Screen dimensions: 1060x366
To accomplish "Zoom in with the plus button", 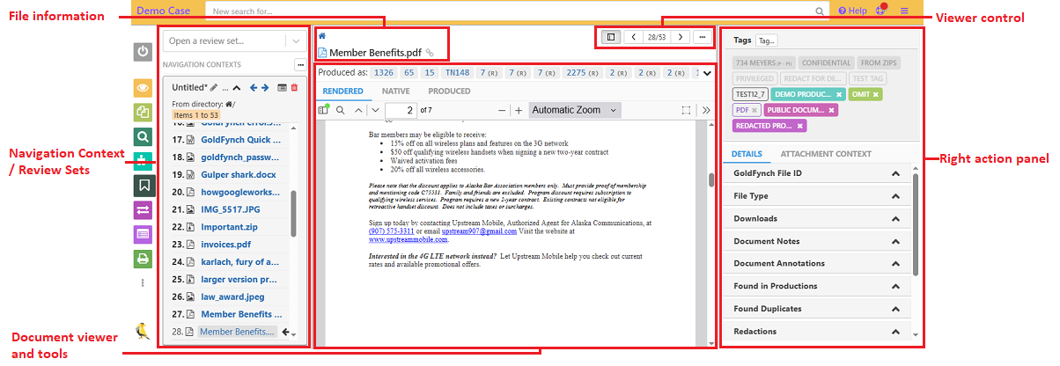I will point(519,110).
